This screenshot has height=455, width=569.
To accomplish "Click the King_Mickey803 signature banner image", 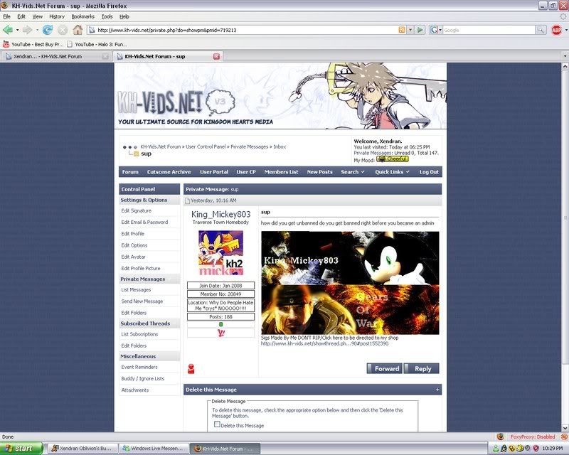I will point(350,257).
